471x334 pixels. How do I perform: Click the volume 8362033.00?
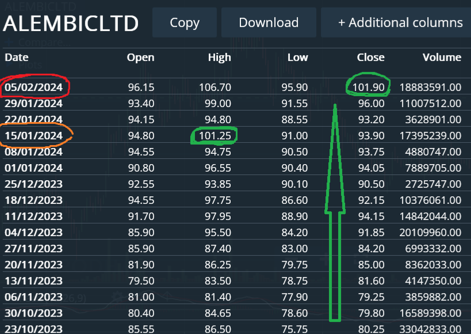pyautogui.click(x=433, y=265)
